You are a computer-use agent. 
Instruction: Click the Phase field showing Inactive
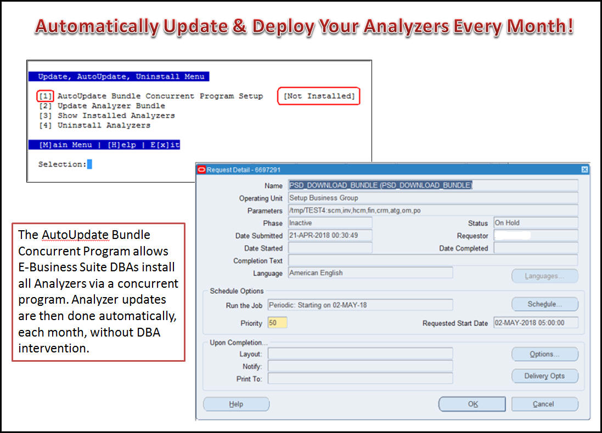330,223
